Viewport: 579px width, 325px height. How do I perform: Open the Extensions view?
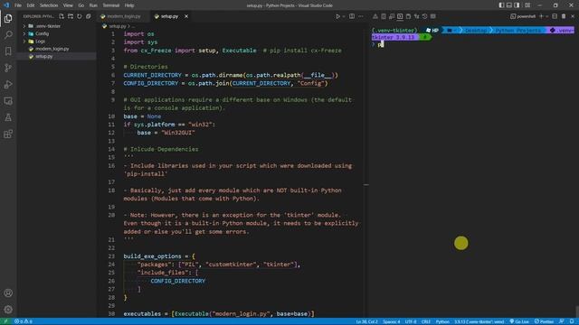point(8,134)
